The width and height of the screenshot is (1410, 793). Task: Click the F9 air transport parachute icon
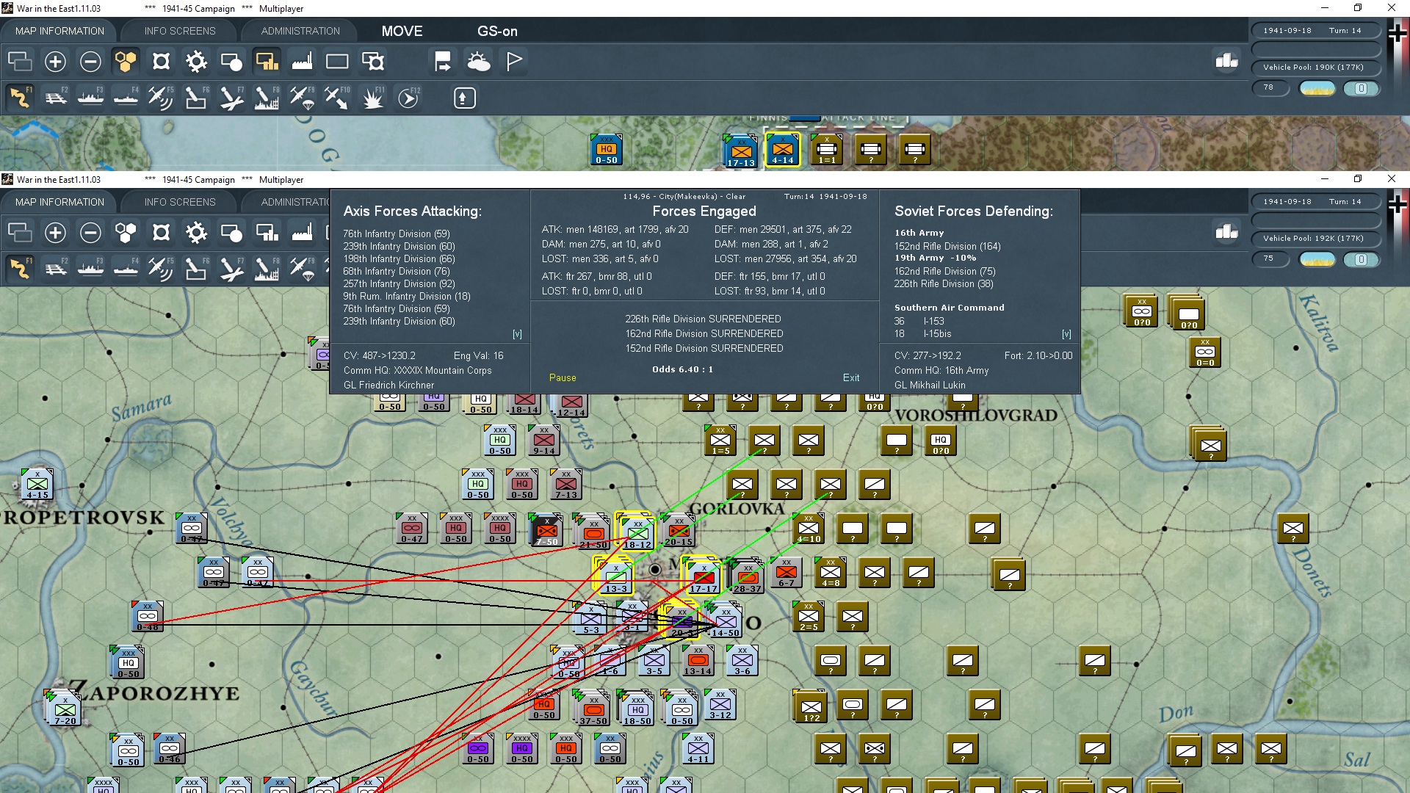tap(301, 98)
